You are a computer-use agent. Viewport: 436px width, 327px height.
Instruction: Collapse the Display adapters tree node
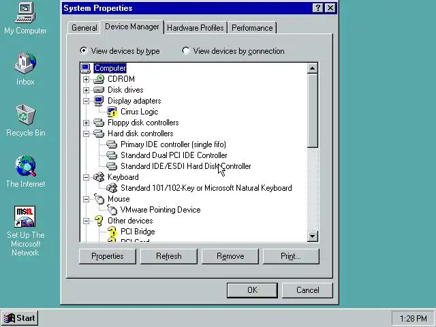pos(87,101)
